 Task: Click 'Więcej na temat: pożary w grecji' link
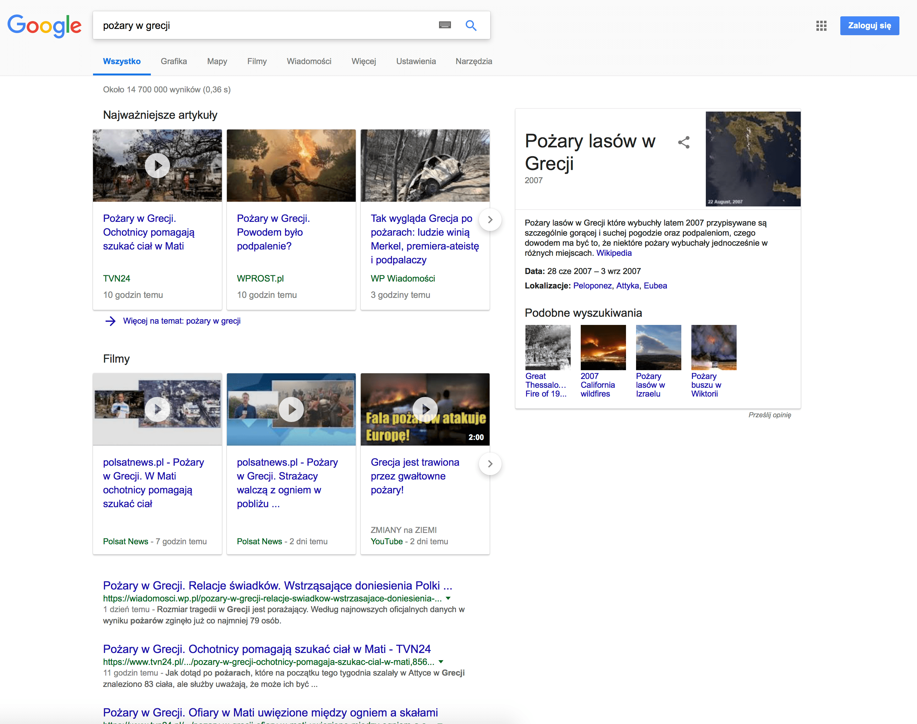(x=181, y=321)
